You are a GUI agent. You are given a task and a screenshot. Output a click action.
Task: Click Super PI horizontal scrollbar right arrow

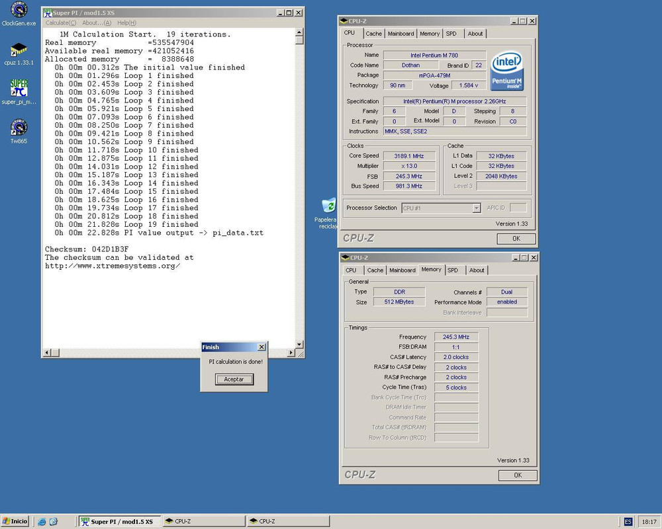pos(291,352)
